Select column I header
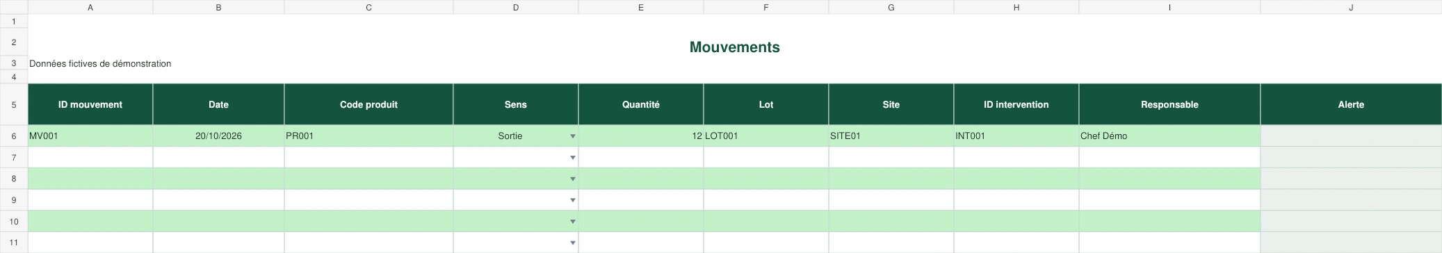This screenshot has height=253, width=1442. [x=1169, y=7]
